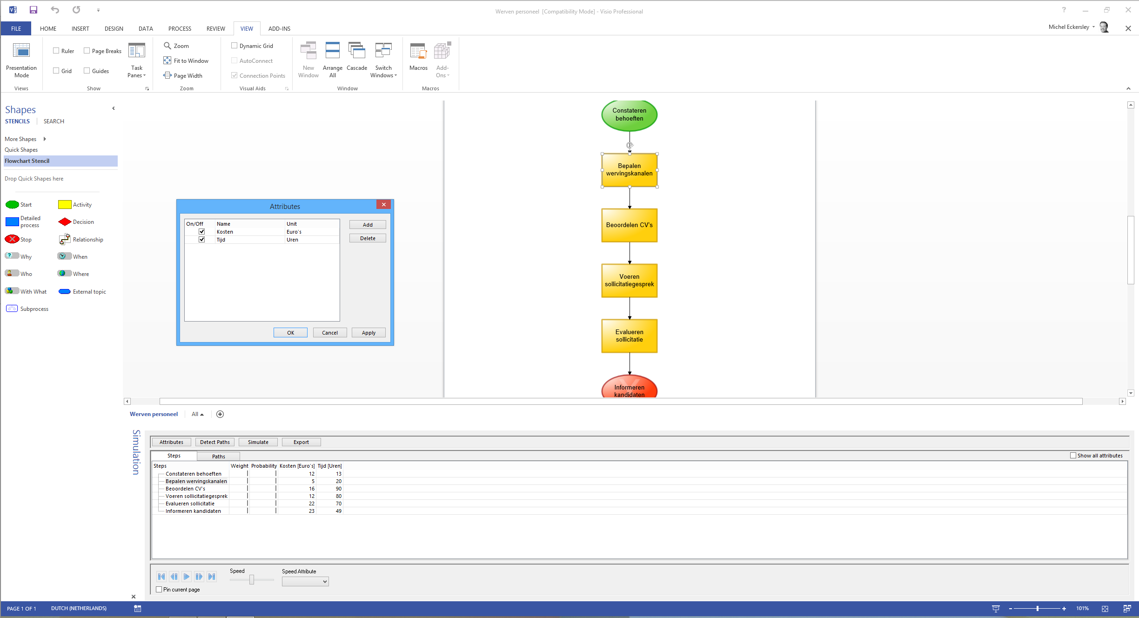Open the DESIGN ribbon tab

click(114, 28)
